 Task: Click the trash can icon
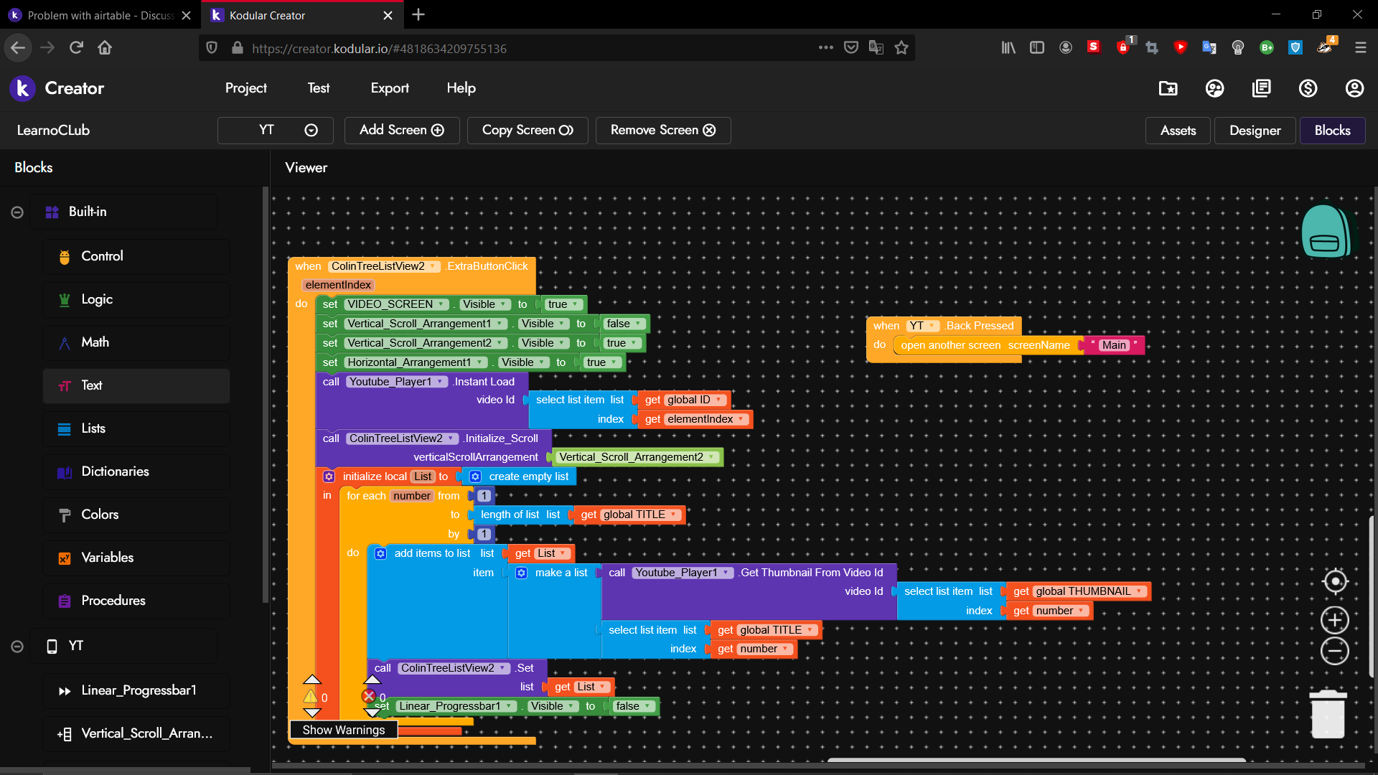coord(1328,715)
